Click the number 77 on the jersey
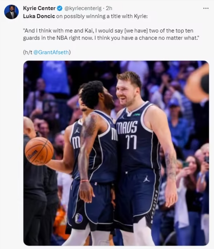The image size is (214, 249). (x=131, y=142)
